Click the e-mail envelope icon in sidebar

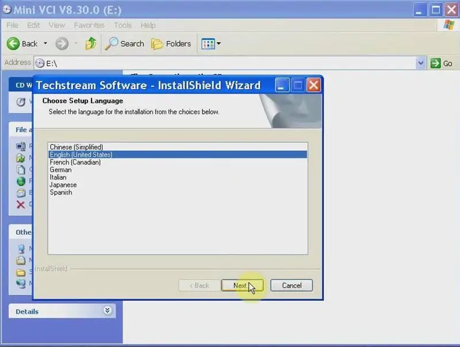pyautogui.click(x=21, y=193)
